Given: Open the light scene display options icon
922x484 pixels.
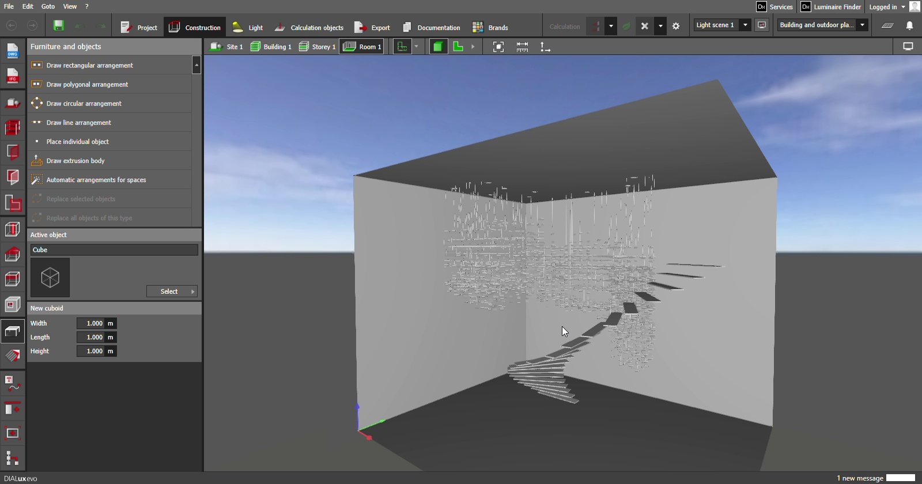Looking at the screenshot, I should (762, 25).
